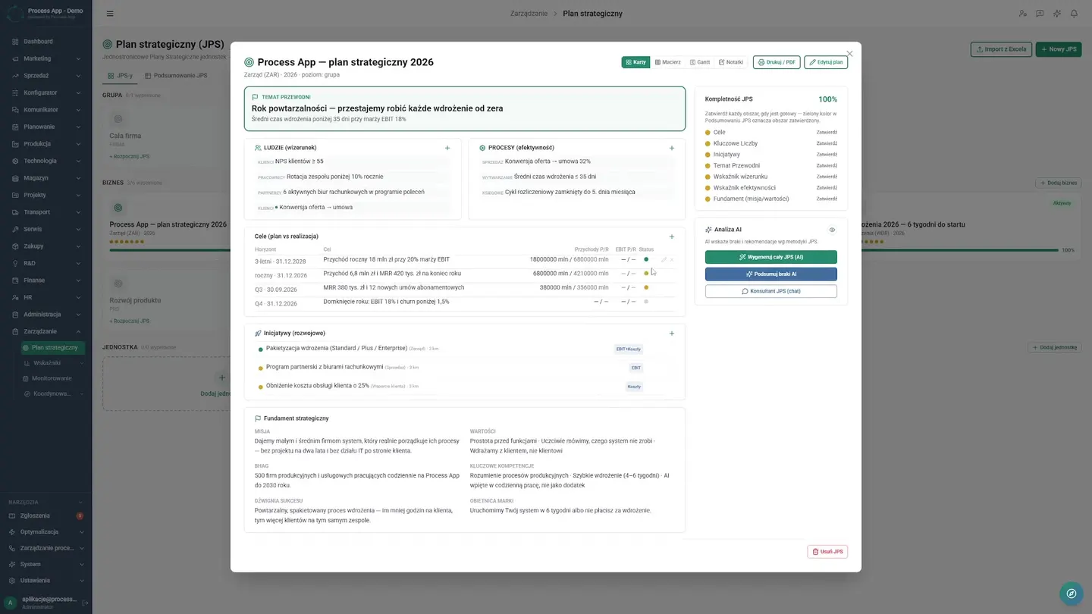Open the user settings icon in top bar
Screen dimensions: 1092x614
pyautogui.click(x=1022, y=14)
